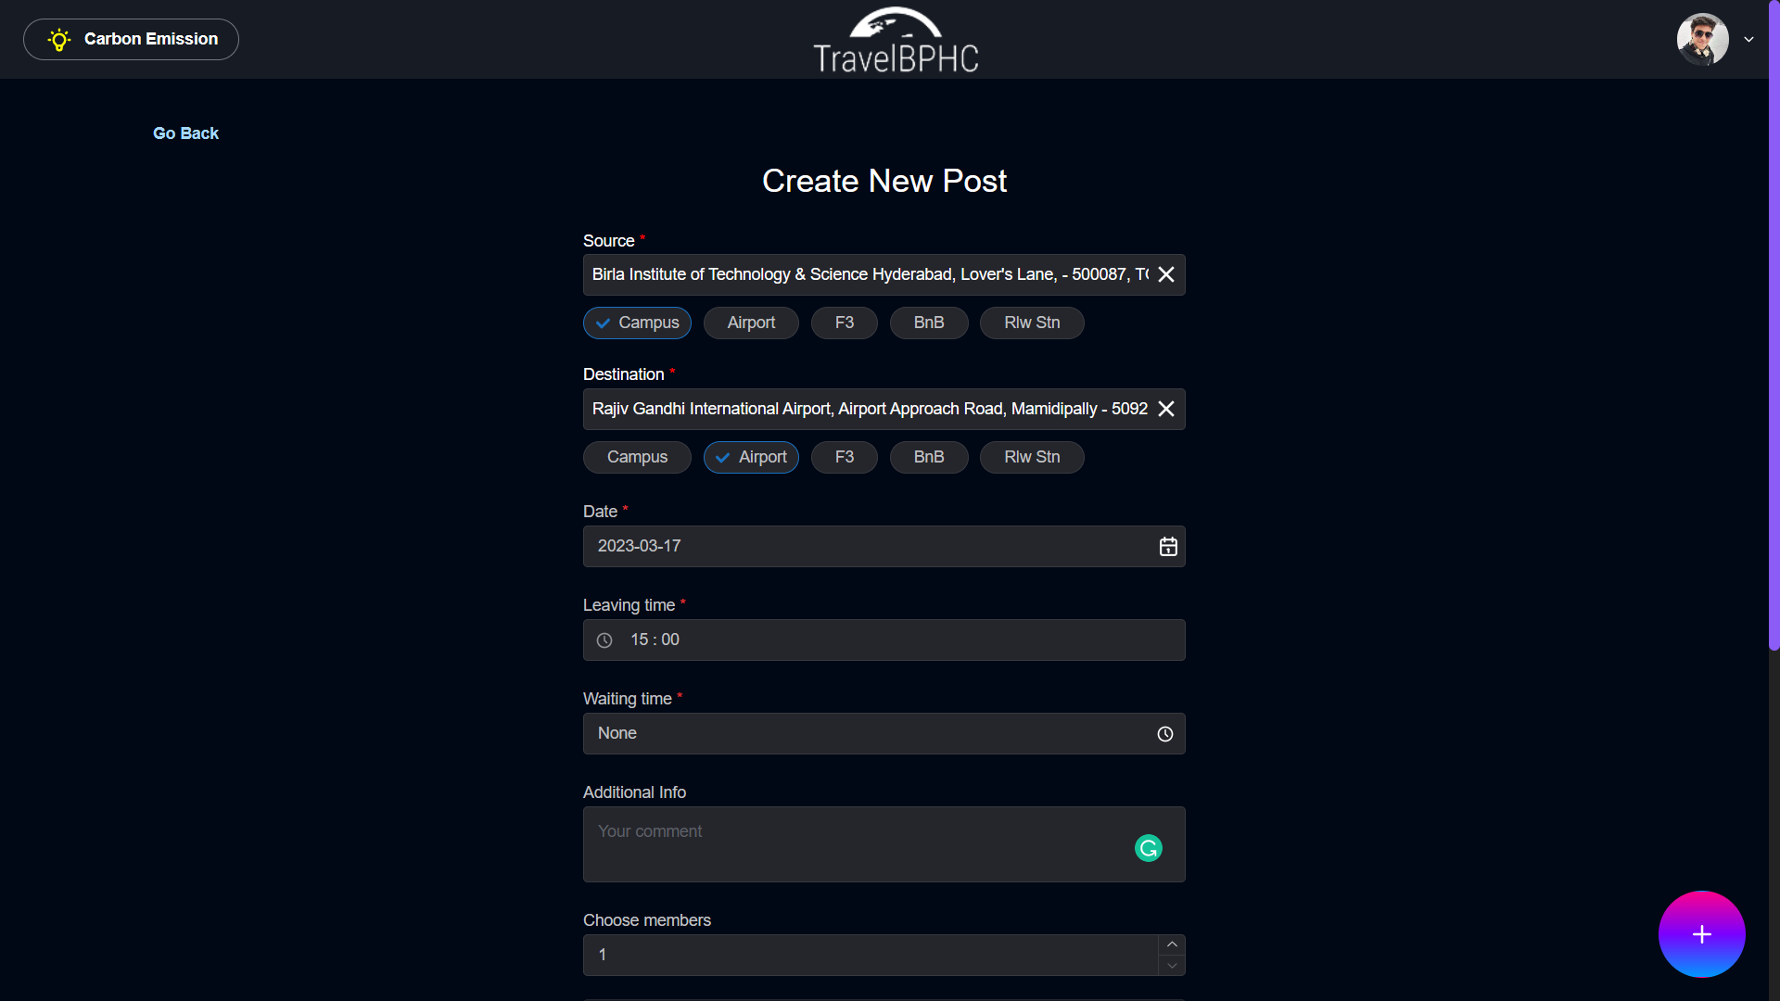Click the user profile avatar
This screenshot has width=1780, height=1001.
click(1702, 39)
